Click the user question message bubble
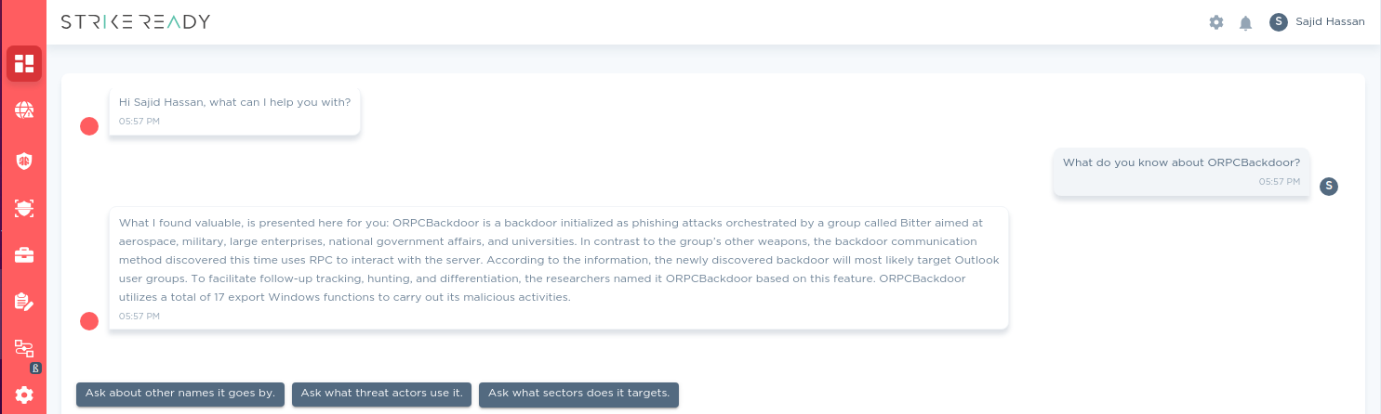The height and width of the screenshot is (414, 1381). (x=1182, y=172)
